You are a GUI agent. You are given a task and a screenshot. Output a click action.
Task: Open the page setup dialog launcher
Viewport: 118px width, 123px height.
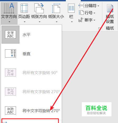[99, 29]
